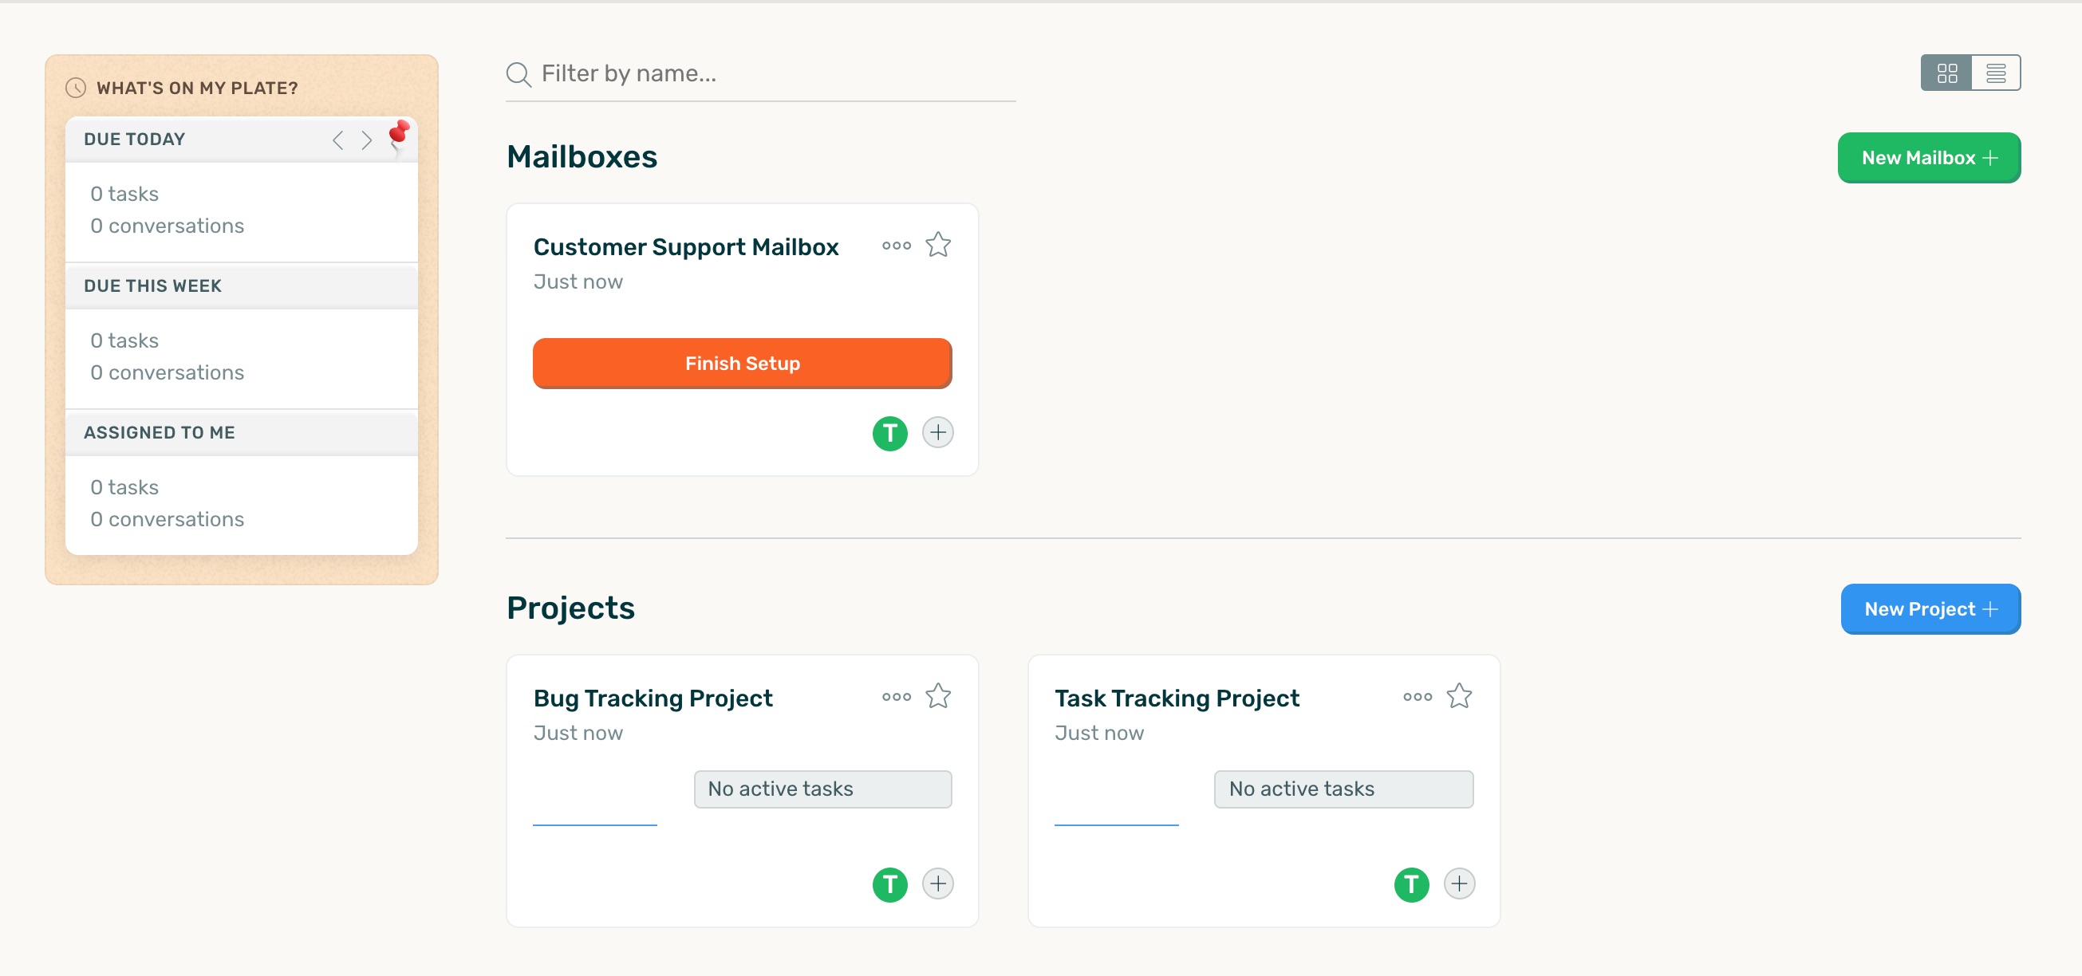
Task: Open Customer Support Mailbox options menu
Action: (897, 246)
